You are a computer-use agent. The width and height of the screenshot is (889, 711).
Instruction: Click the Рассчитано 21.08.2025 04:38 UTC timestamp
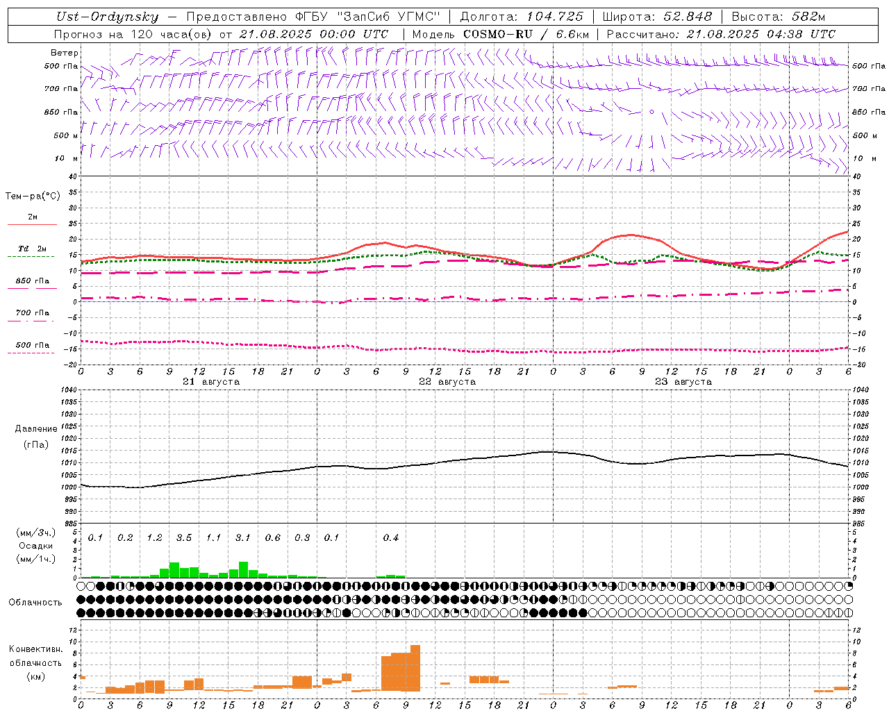pyautogui.click(x=721, y=34)
